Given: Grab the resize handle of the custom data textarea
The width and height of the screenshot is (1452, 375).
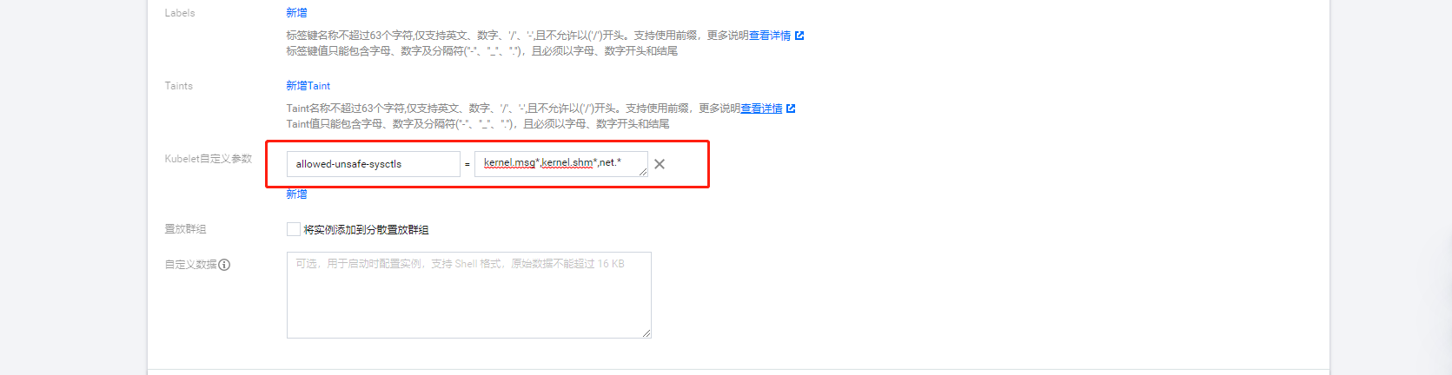Looking at the screenshot, I should [646, 333].
